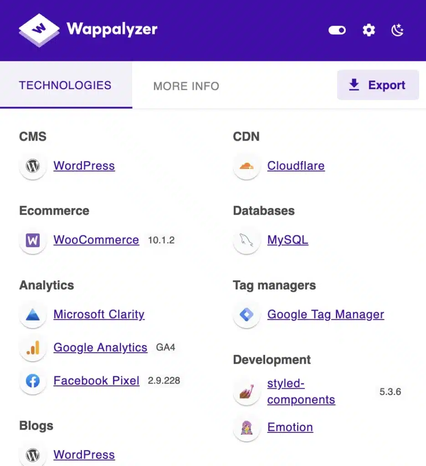426x466 pixels.
Task: Click the WooCommerce icon
Action: (33, 240)
